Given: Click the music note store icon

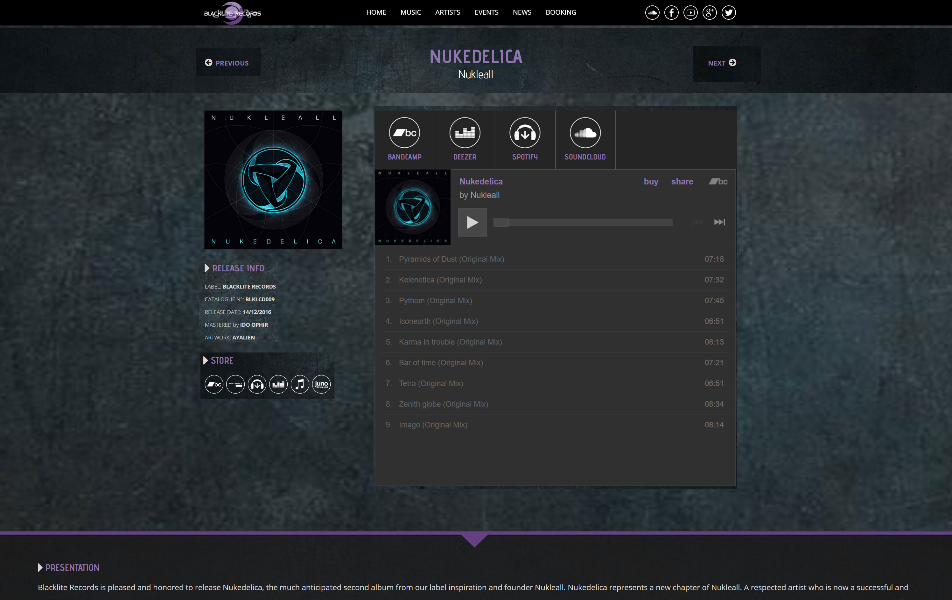Looking at the screenshot, I should 300,384.
